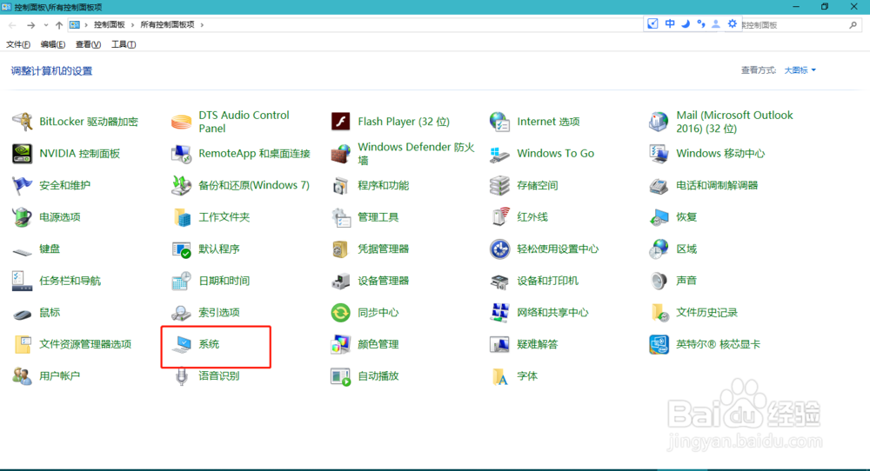The width and height of the screenshot is (870, 471).
Task: Click 设备和打印机 link
Action: tap(547, 281)
